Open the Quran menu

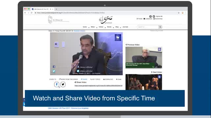point(85,27)
